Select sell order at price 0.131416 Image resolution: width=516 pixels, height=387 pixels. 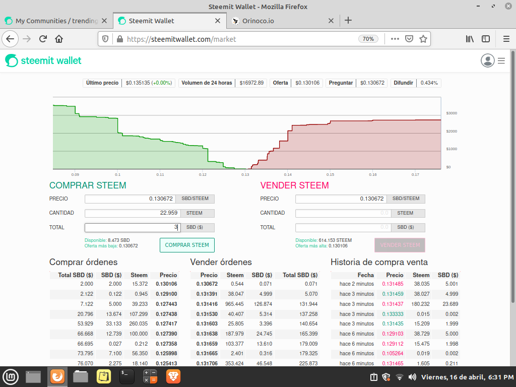pyautogui.click(x=254, y=304)
